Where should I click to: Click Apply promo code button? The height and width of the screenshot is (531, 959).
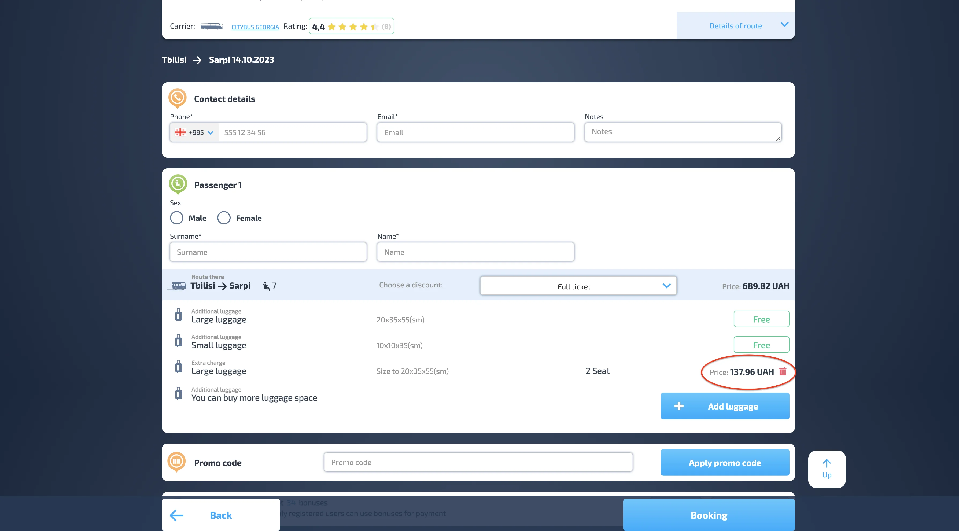pos(724,463)
